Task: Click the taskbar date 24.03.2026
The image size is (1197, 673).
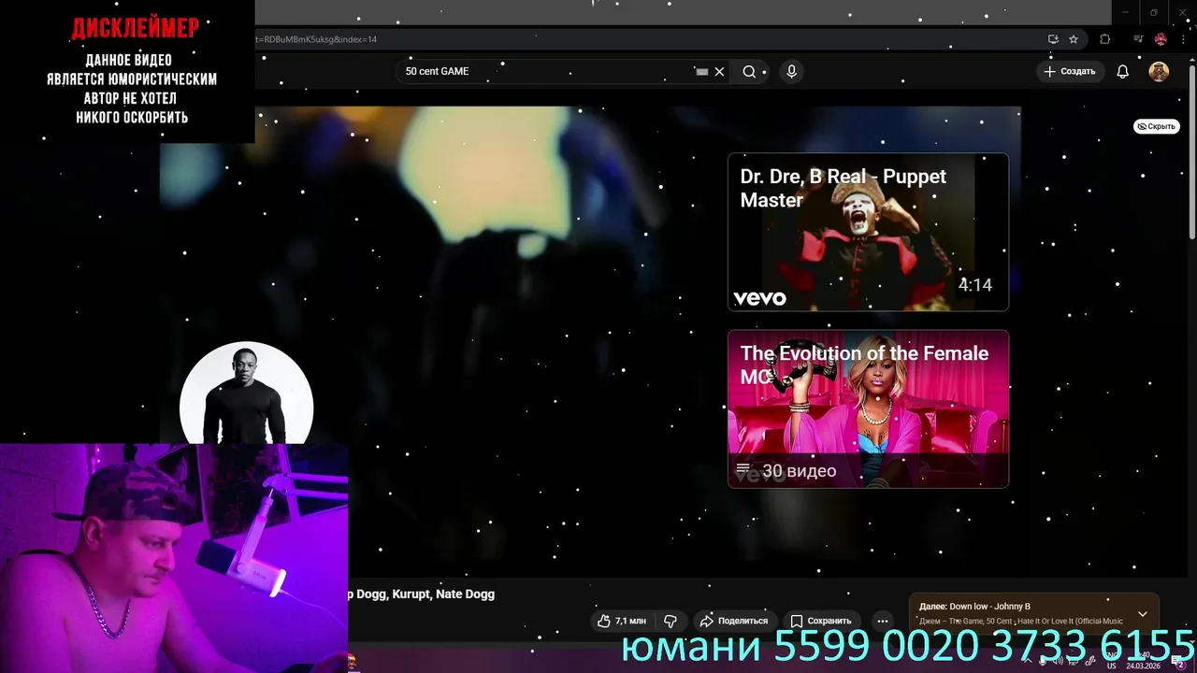Action: point(1143,666)
